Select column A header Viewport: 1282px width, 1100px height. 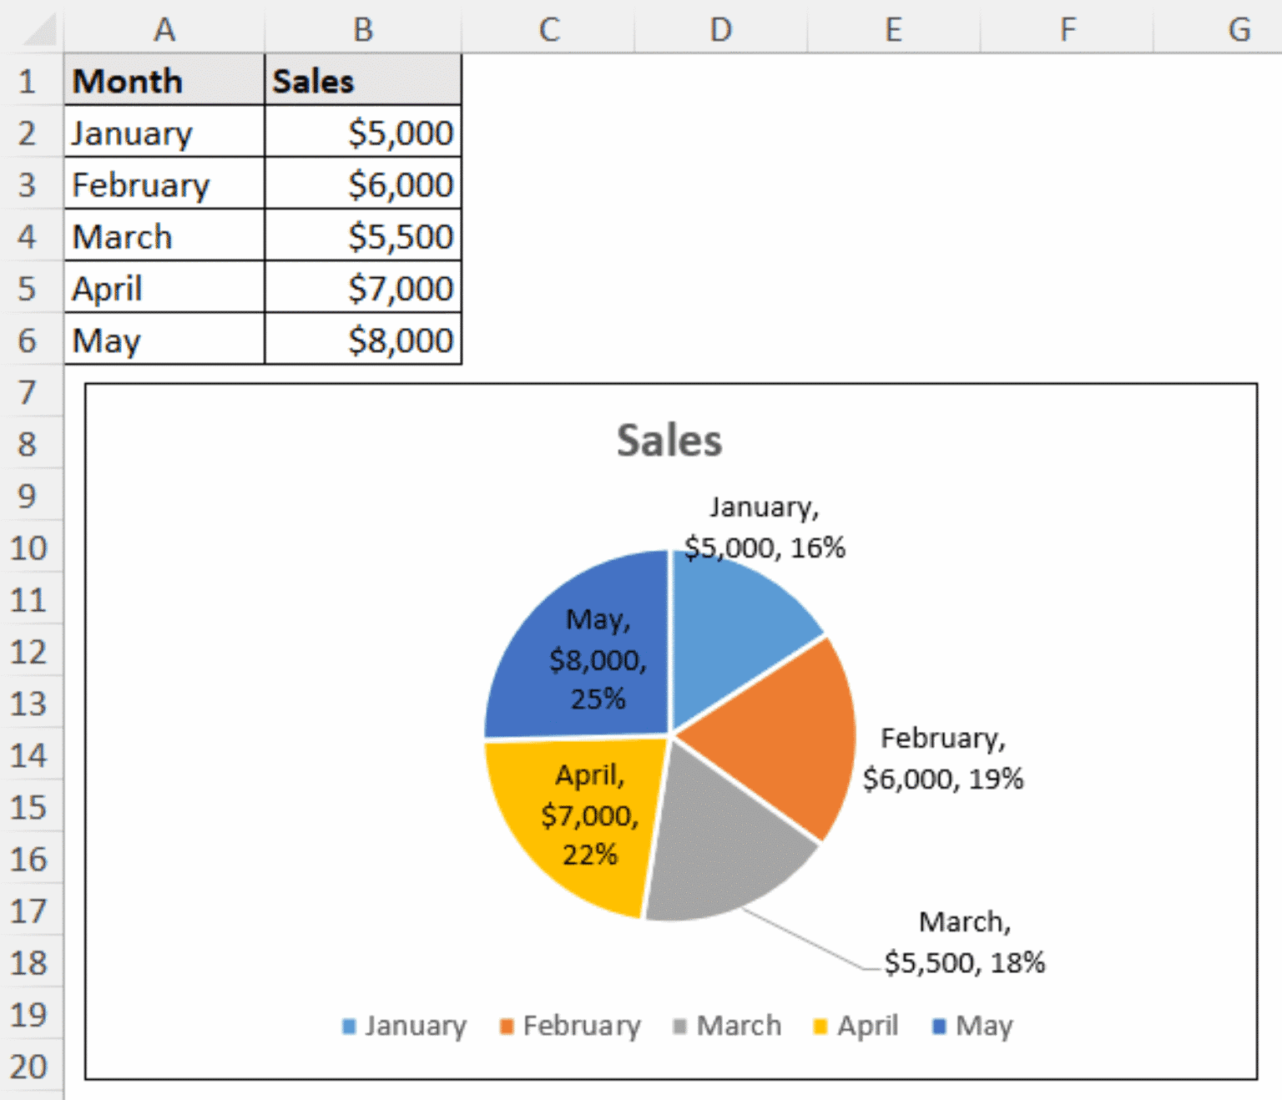click(x=164, y=28)
